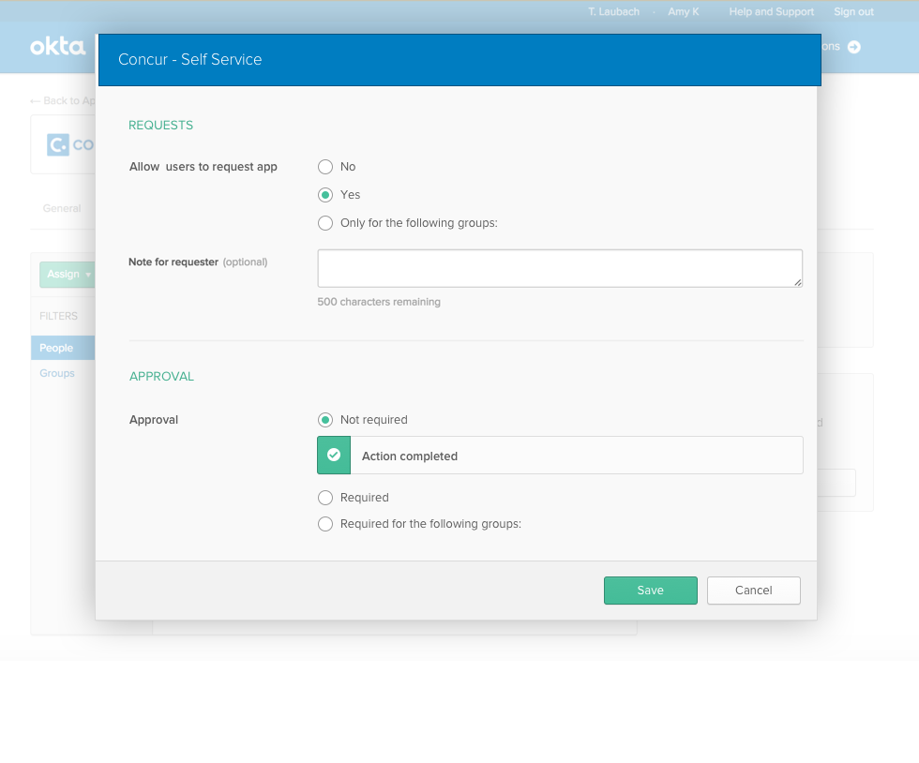Screen dimensions: 919x763
Task: Click the Cancel button
Action: 753,591
